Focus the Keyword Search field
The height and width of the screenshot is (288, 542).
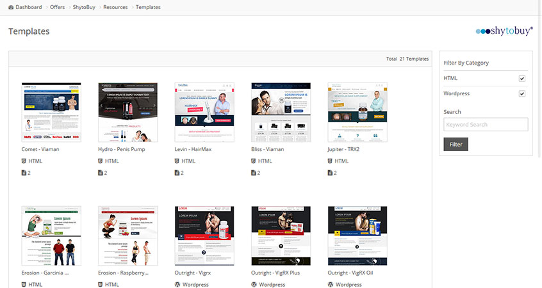486,124
